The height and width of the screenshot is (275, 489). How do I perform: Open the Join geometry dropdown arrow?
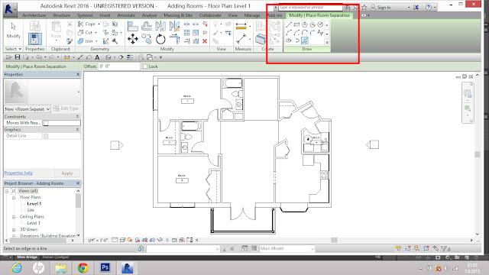[96, 41]
